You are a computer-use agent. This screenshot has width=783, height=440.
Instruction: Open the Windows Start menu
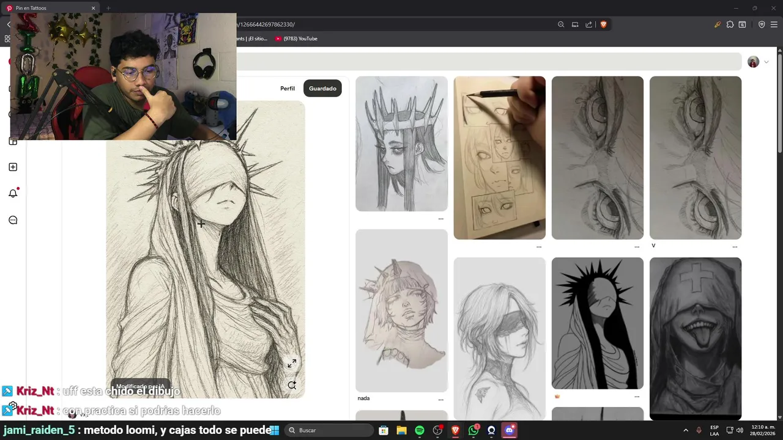pyautogui.click(x=275, y=430)
